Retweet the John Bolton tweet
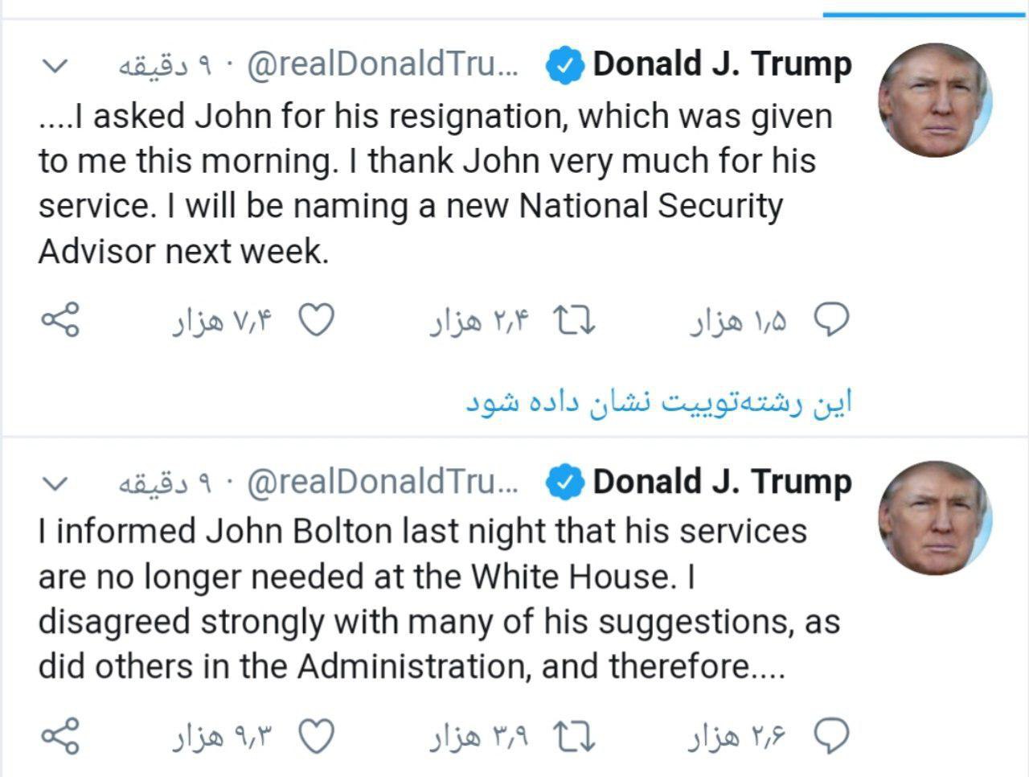 [576, 736]
